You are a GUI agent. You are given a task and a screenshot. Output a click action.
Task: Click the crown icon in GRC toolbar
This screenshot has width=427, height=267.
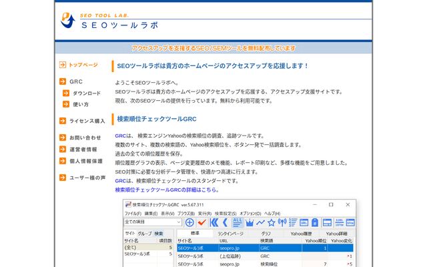pyautogui.click(x=250, y=223)
